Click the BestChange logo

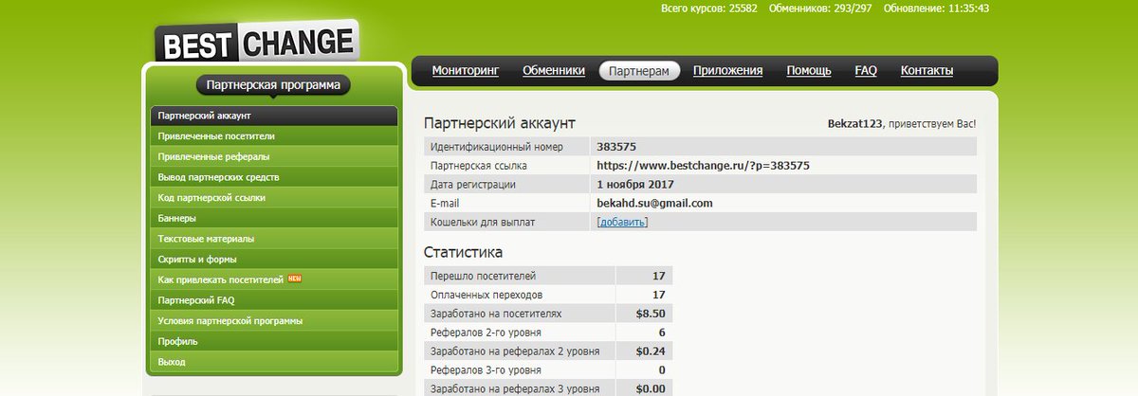click(257, 43)
